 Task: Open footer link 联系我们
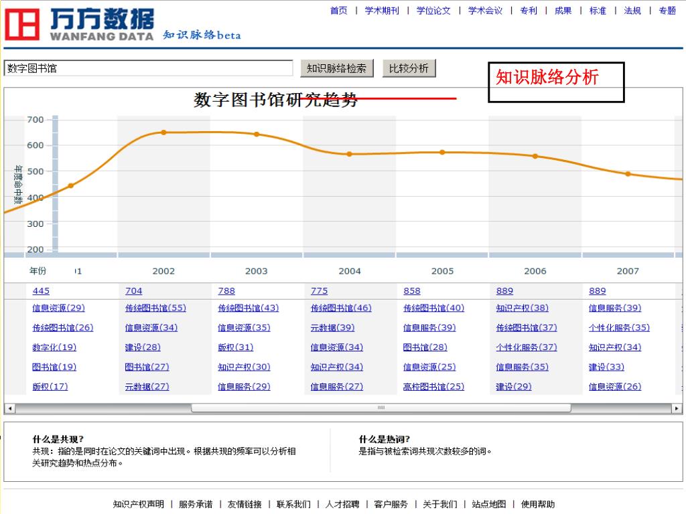coord(293,504)
